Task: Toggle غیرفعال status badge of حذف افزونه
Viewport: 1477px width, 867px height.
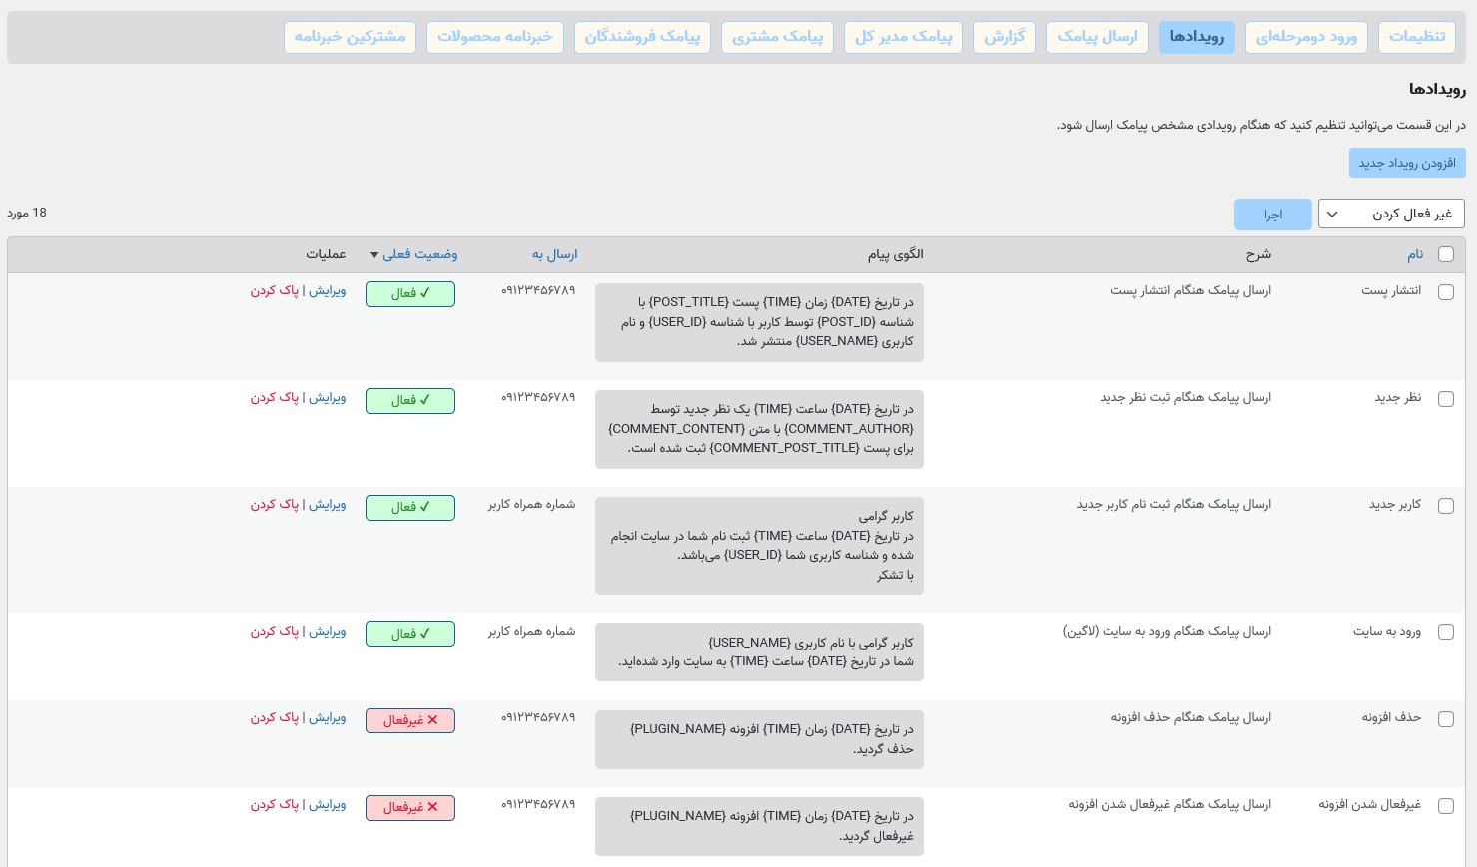Action: 410,720
